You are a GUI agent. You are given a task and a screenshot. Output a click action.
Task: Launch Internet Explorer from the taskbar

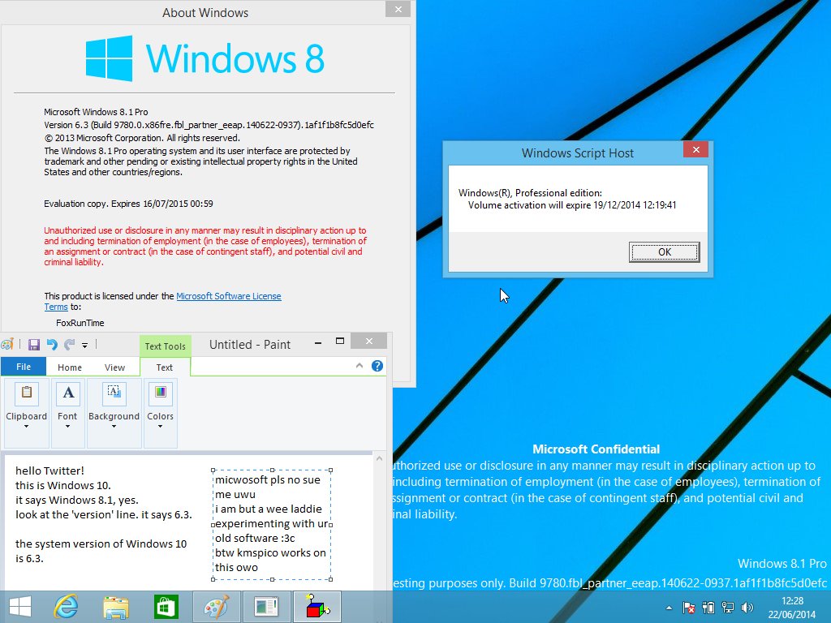pyautogui.click(x=67, y=607)
